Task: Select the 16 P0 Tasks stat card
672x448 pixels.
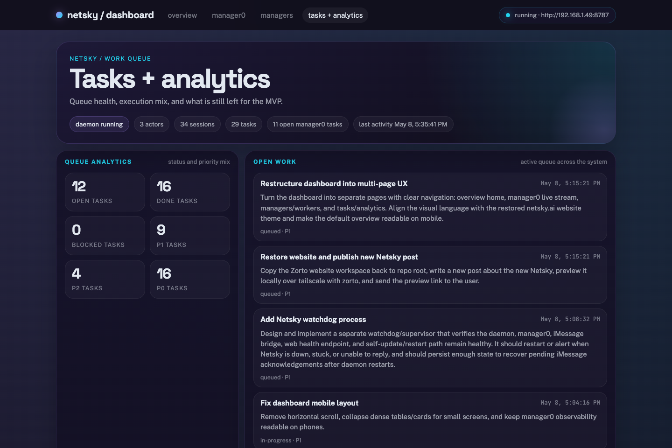Action: pyautogui.click(x=190, y=279)
